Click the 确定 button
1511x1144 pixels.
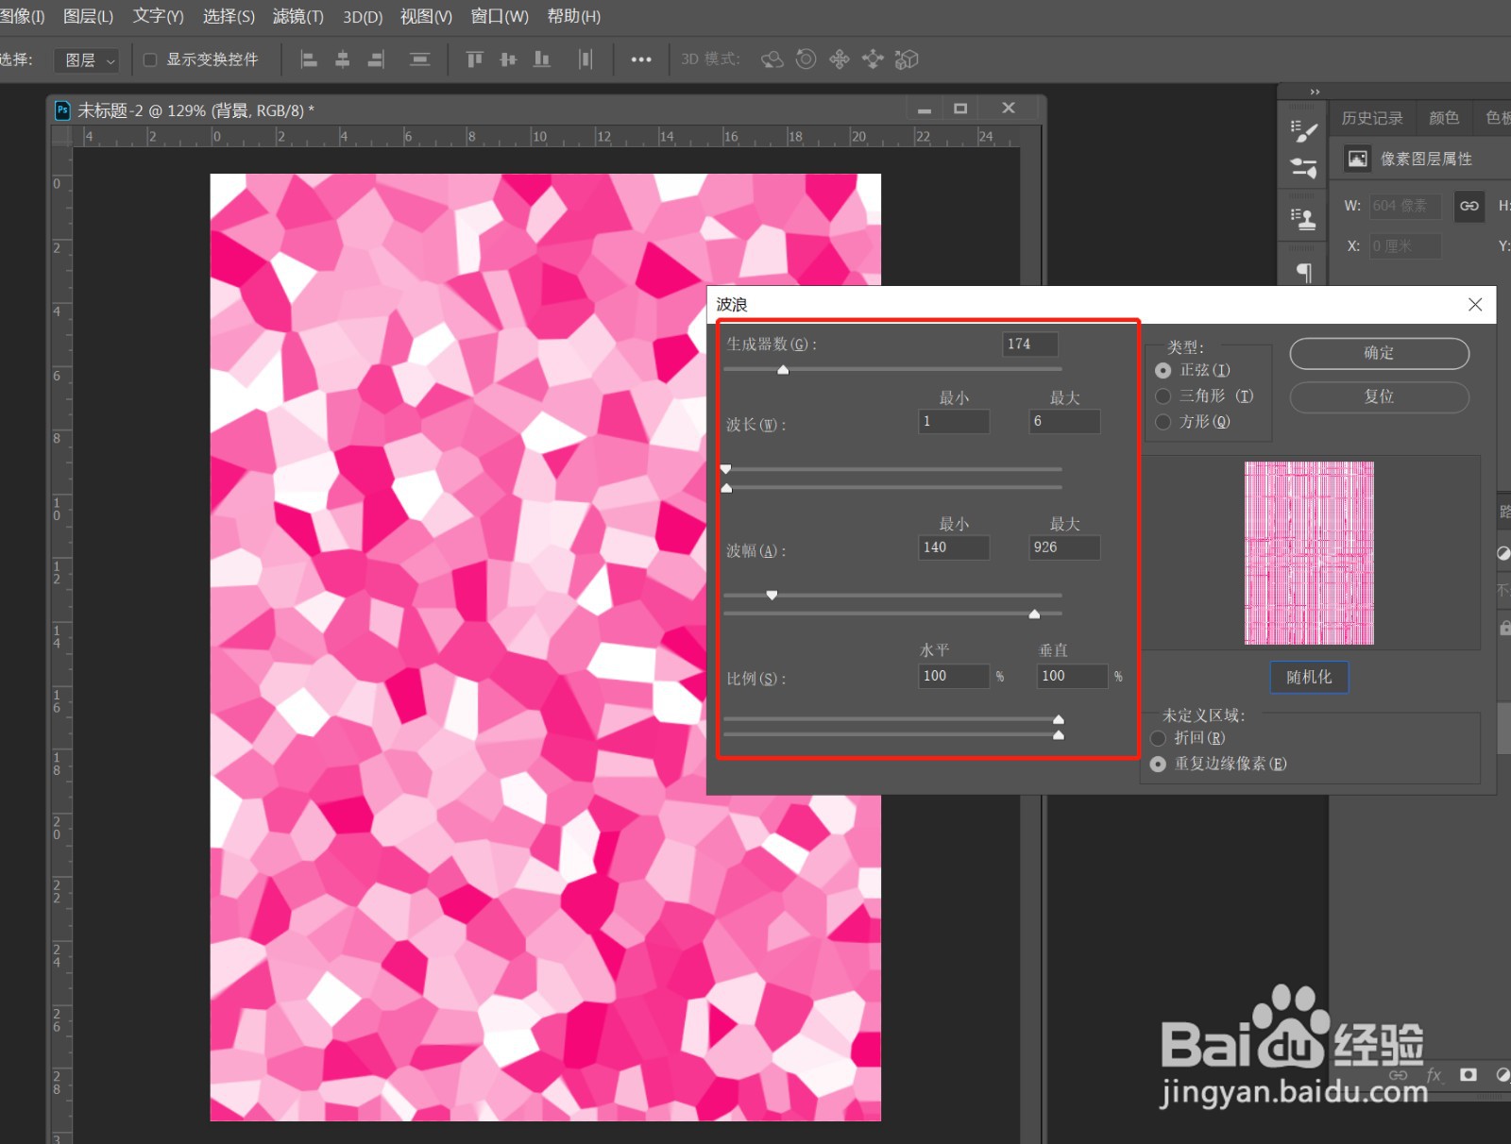point(1379,353)
